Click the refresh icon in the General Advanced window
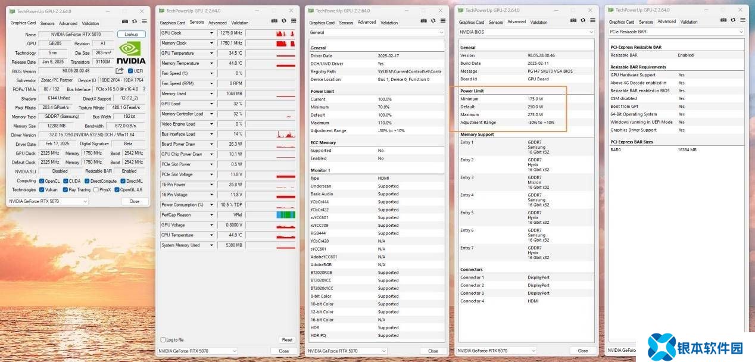The image size is (755, 362). pyautogui.click(x=433, y=20)
